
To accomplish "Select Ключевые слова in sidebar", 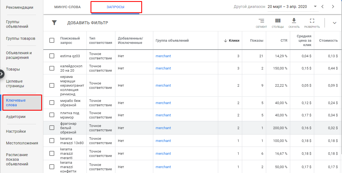I will [16, 103].
